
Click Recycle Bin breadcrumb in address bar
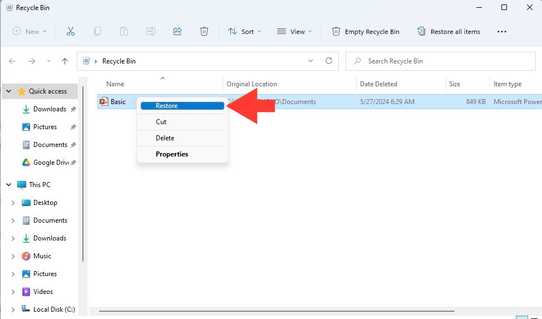119,61
